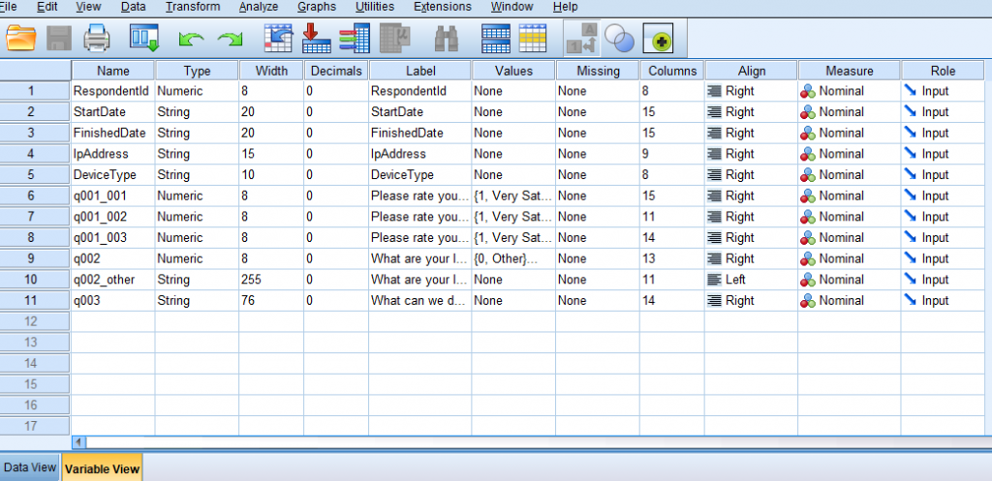Click the Save document floppy icon
Image resolution: width=992 pixels, height=481 pixels.
point(59,39)
